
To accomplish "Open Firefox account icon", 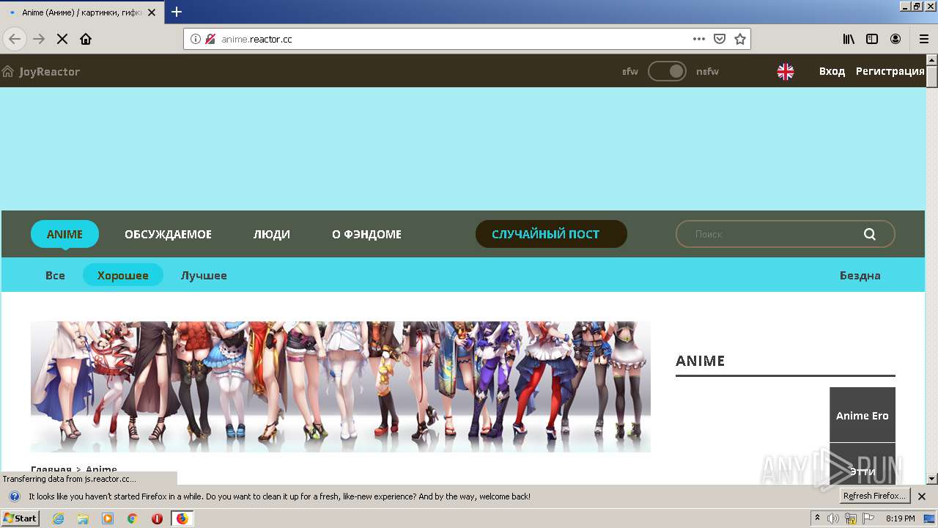I will point(895,39).
